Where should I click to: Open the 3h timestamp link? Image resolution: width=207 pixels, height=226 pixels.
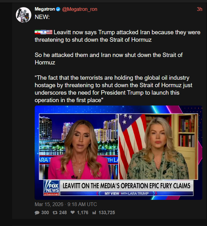[x=200, y=9]
